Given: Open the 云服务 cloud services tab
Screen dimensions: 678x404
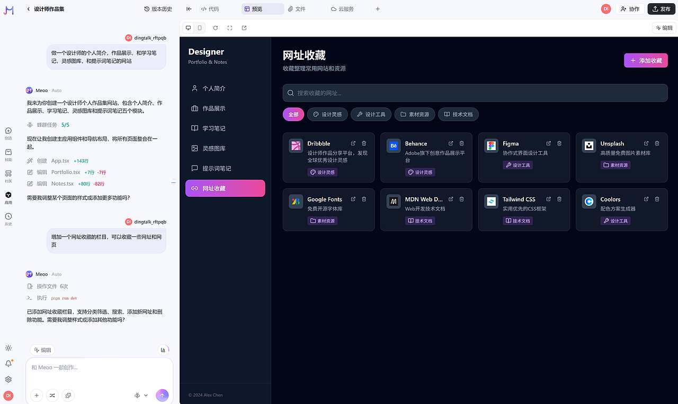Looking at the screenshot, I should [342, 8].
